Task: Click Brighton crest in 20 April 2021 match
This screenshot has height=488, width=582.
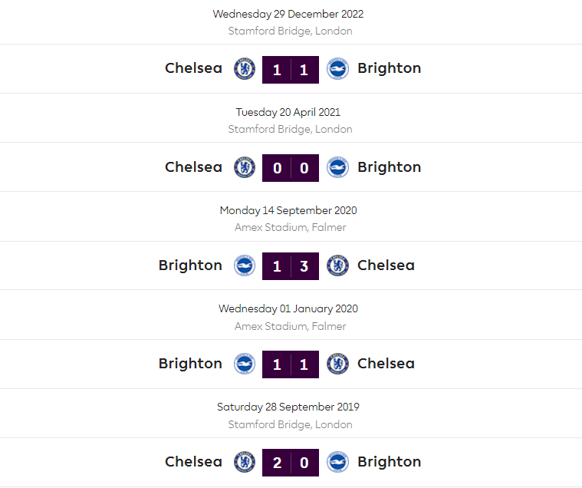Action: coord(337,167)
